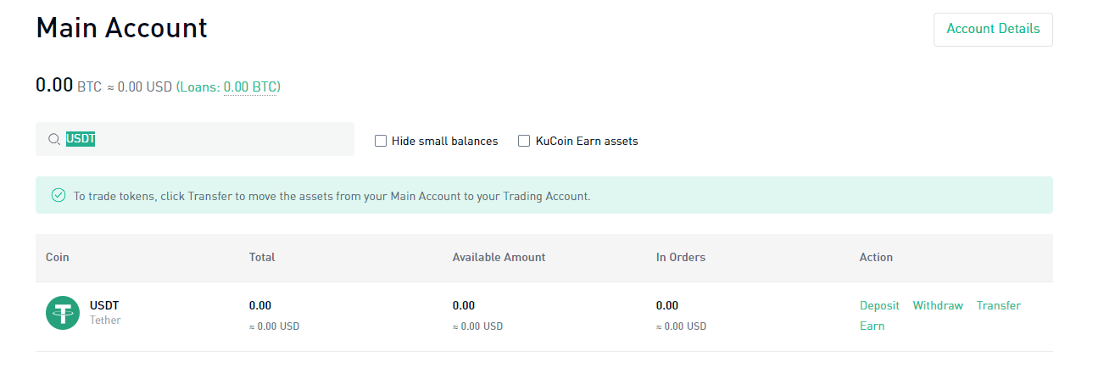Focus the coin search field containing USDT
Image resolution: width=1104 pixels, height=368 pixels.
click(212, 139)
